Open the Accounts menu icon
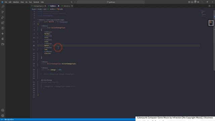Screen dimensions: 215x121 coord(3,110)
